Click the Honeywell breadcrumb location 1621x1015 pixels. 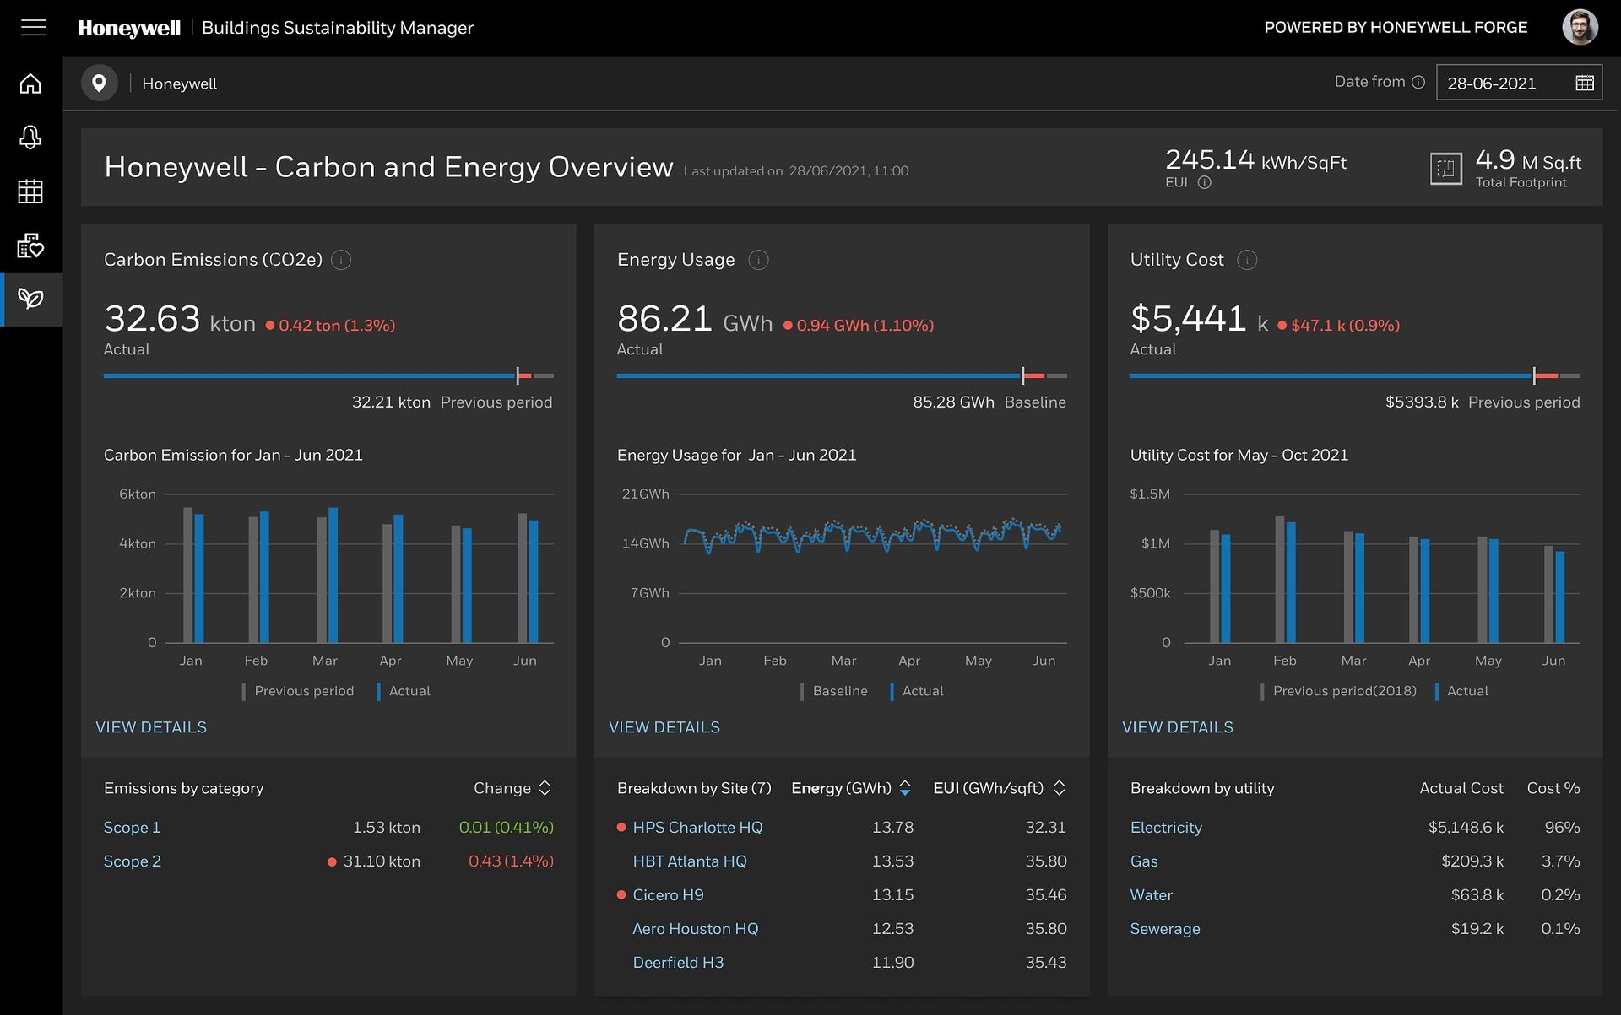(x=179, y=84)
